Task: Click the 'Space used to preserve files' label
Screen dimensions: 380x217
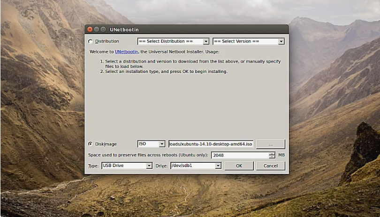Action: 148,155
